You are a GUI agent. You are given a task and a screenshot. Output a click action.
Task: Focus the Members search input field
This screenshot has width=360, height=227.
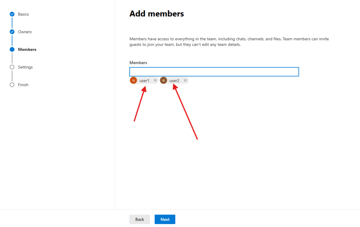(x=214, y=72)
